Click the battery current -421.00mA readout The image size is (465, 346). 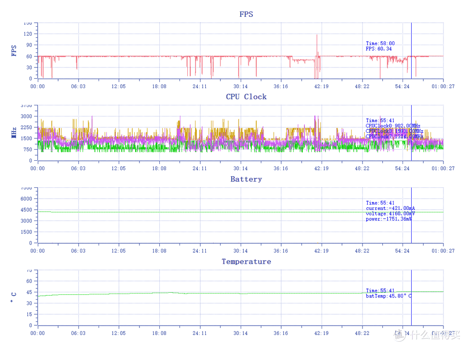[x=390, y=208]
